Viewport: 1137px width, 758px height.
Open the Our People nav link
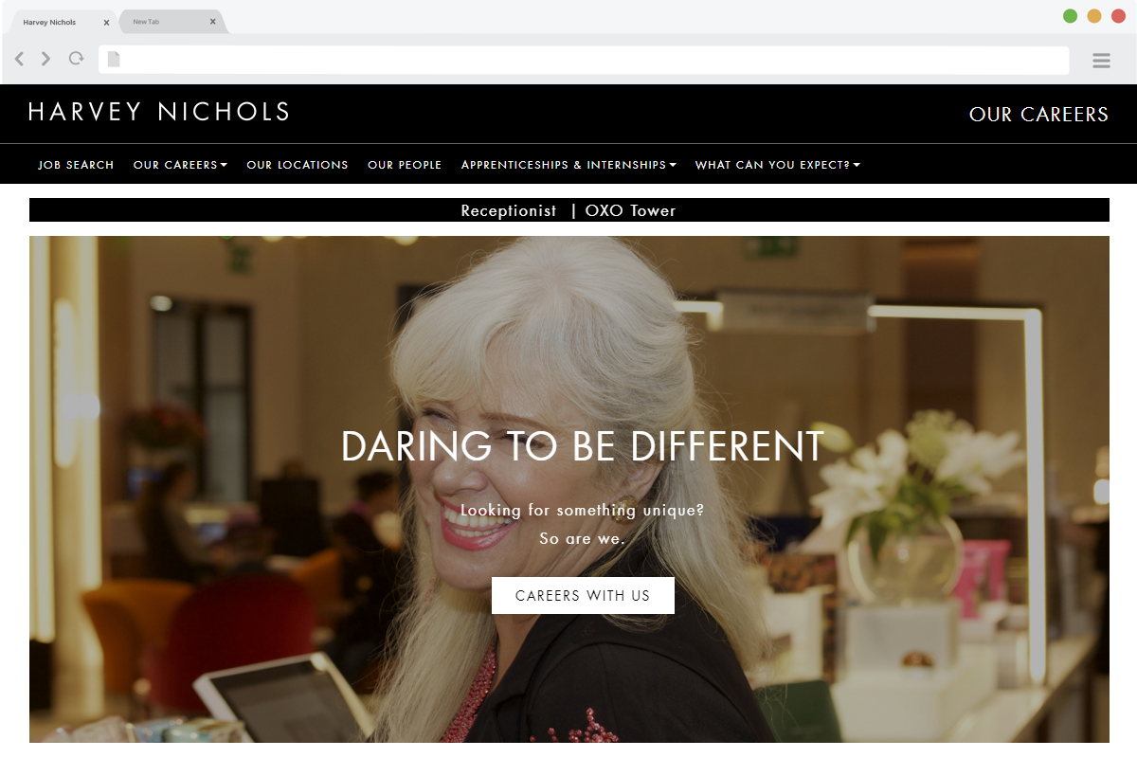(x=405, y=165)
